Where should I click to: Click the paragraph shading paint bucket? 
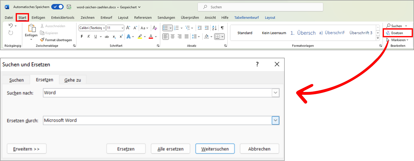(206, 36)
